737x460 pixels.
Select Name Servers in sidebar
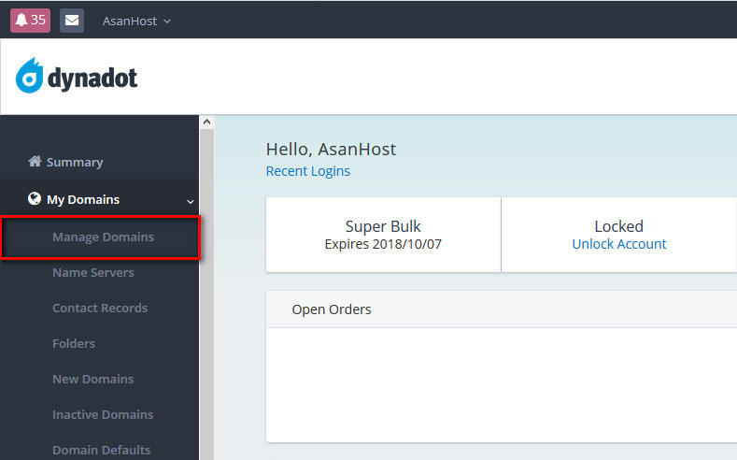click(x=92, y=273)
